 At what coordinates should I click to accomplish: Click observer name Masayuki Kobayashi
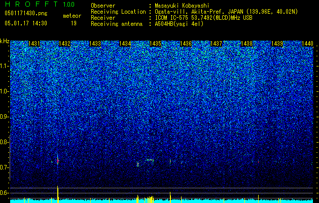182,6
